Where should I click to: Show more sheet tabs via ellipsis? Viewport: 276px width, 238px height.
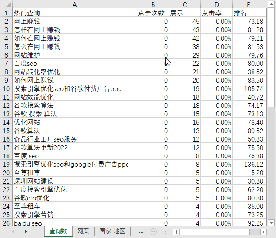coord(141,232)
